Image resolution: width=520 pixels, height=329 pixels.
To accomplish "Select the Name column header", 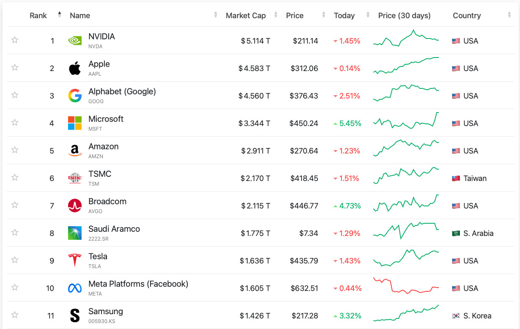I will point(80,16).
